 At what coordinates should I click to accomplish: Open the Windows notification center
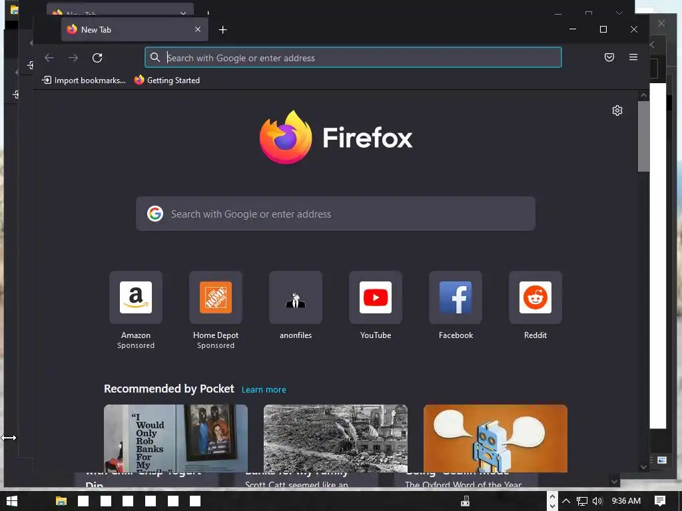660,501
